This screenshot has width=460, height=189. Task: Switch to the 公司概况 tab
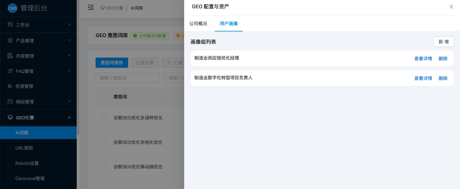click(198, 24)
